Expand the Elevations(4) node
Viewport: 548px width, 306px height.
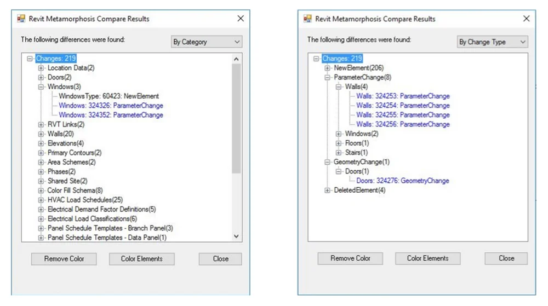tap(41, 143)
